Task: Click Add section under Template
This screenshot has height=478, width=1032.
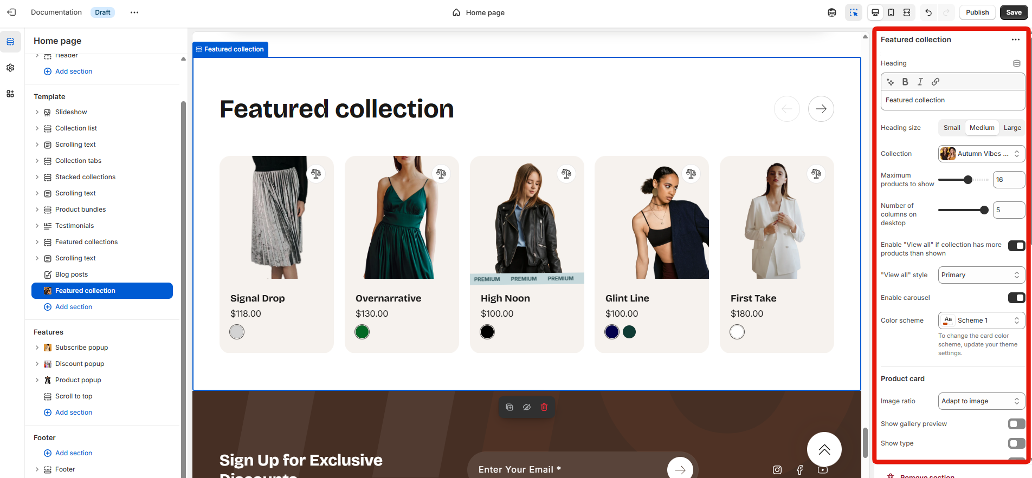Action: [68, 307]
